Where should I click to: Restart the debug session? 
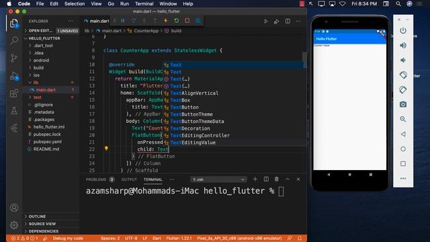click(x=177, y=21)
